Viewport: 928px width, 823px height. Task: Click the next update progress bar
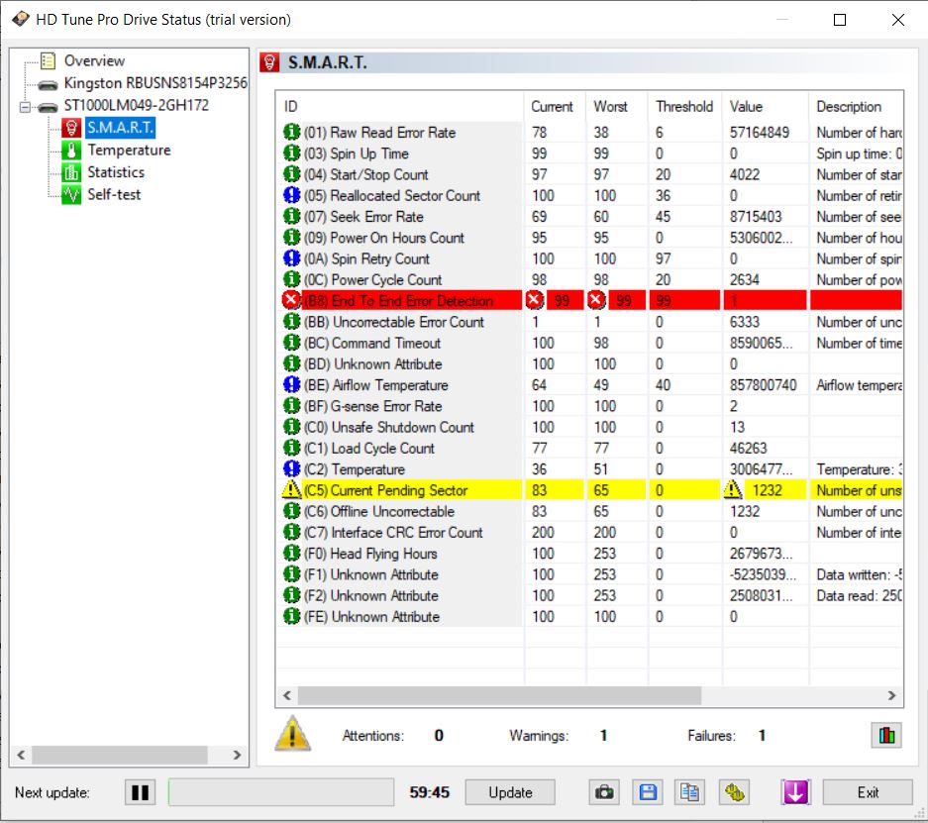pos(281,792)
